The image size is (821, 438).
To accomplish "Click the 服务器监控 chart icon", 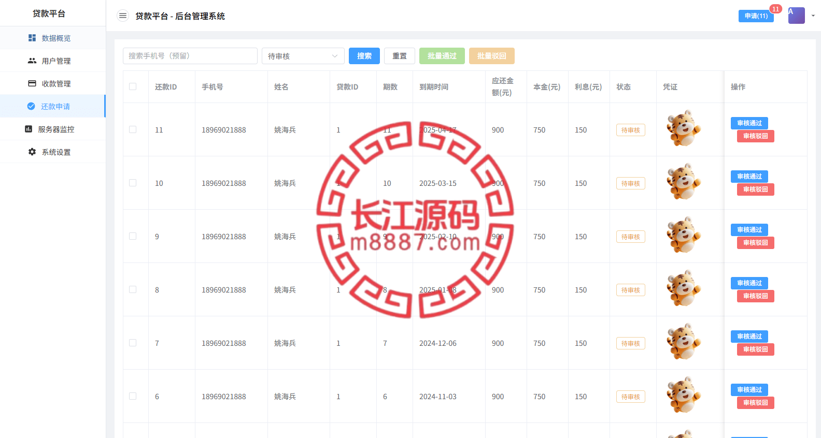I will pos(29,129).
